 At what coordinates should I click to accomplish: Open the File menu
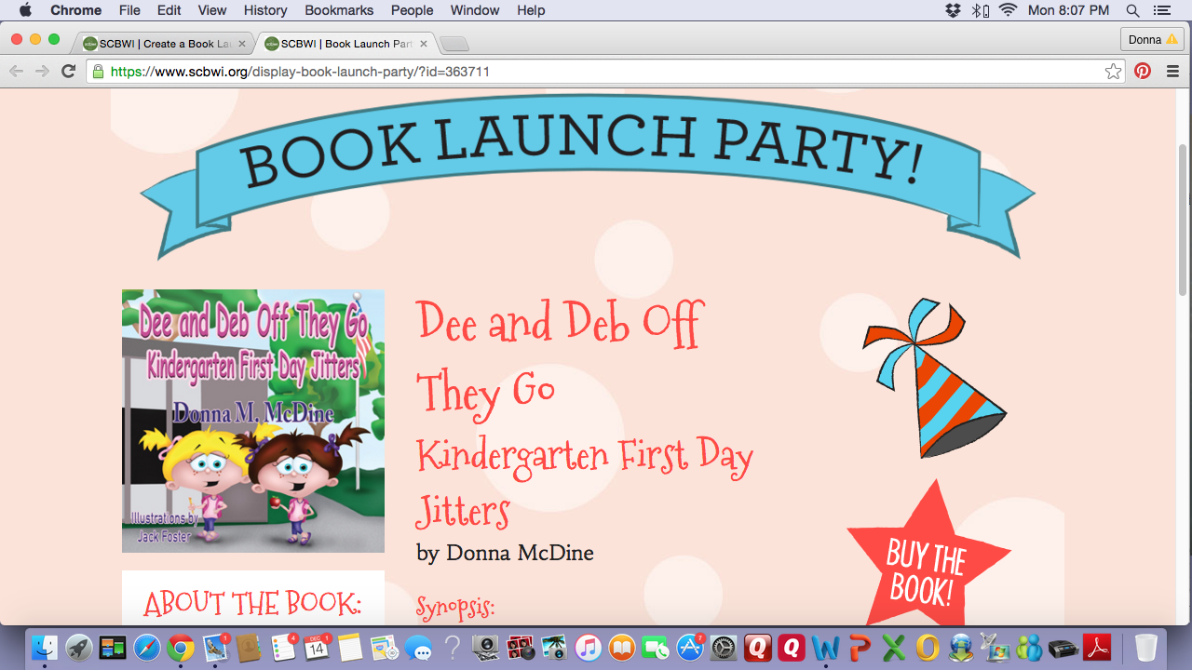click(x=130, y=10)
